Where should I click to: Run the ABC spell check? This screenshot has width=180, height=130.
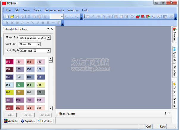133,17
